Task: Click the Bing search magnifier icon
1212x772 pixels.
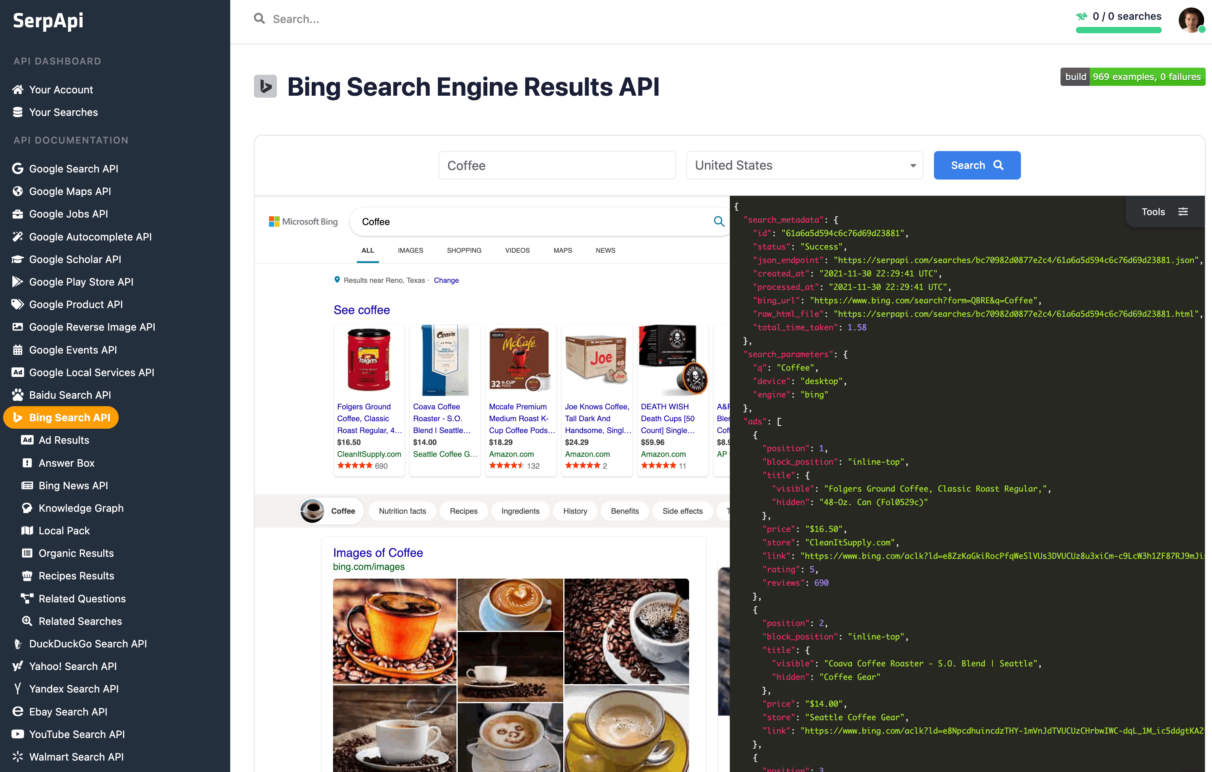Action: tap(719, 221)
